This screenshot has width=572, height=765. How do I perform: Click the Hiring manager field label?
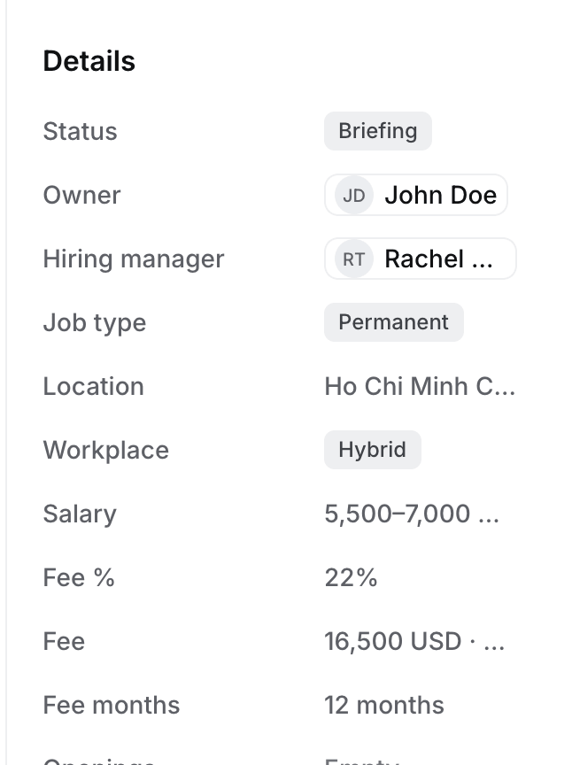[x=134, y=259]
